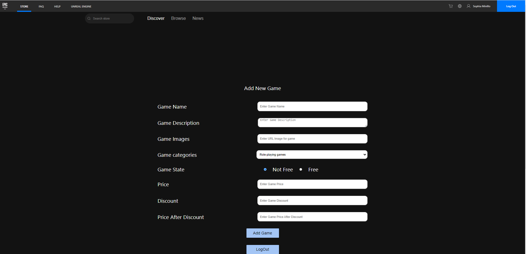Click the search magnifier icon

click(89, 18)
